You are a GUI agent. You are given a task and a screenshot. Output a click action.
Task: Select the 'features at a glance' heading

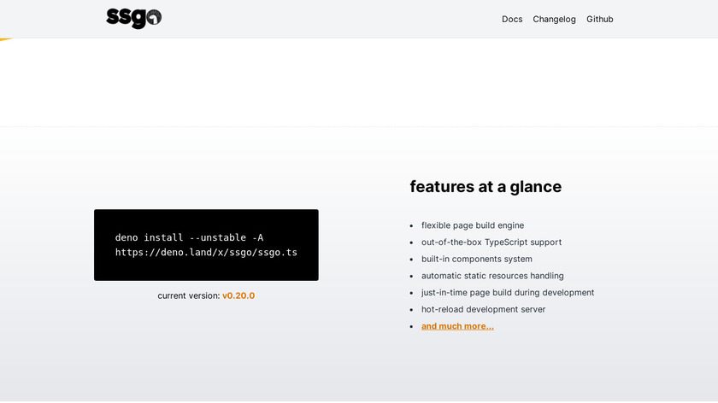[x=486, y=186]
